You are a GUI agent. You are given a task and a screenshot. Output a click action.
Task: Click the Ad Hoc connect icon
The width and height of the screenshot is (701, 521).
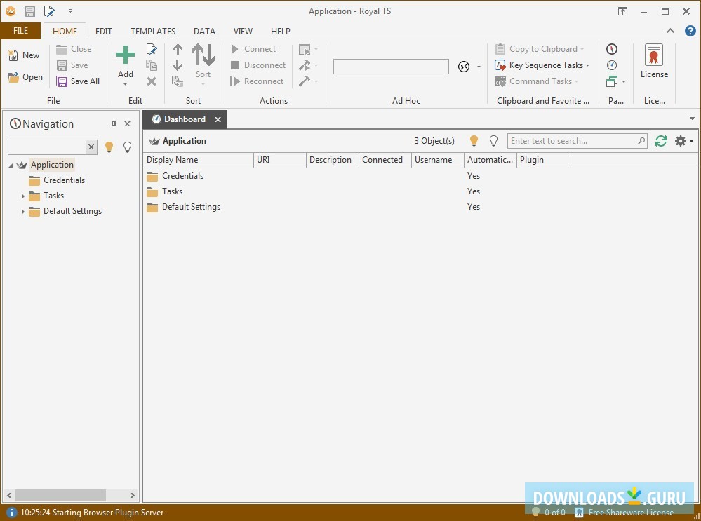(464, 67)
